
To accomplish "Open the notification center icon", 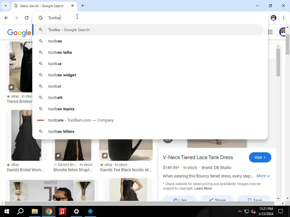I will tap(281, 211).
